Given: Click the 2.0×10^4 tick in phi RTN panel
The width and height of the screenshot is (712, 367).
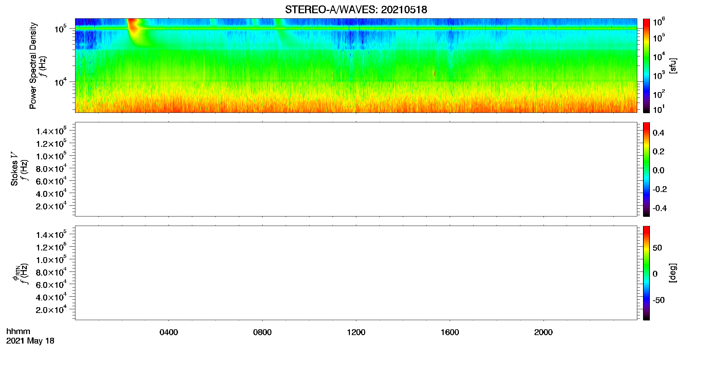Looking at the screenshot, I should click(x=51, y=309).
